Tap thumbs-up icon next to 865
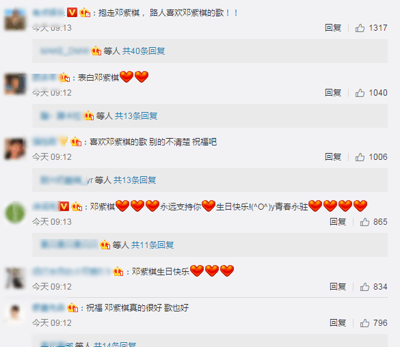Screen dimensions: 400x347 click(364, 222)
